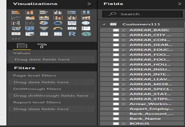Select the Filled map visual
The height and width of the screenshot is (127, 185).
coord(16,28)
